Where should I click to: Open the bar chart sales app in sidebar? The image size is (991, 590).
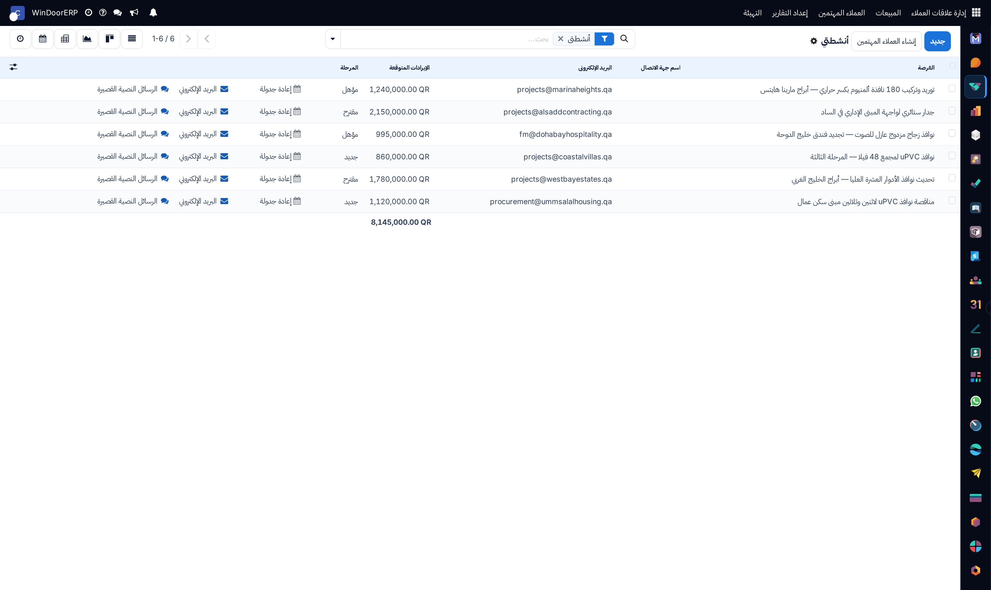click(x=975, y=111)
